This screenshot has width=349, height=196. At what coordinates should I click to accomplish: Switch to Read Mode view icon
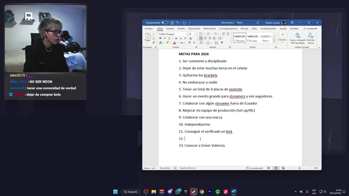pyautogui.click(x=269, y=168)
